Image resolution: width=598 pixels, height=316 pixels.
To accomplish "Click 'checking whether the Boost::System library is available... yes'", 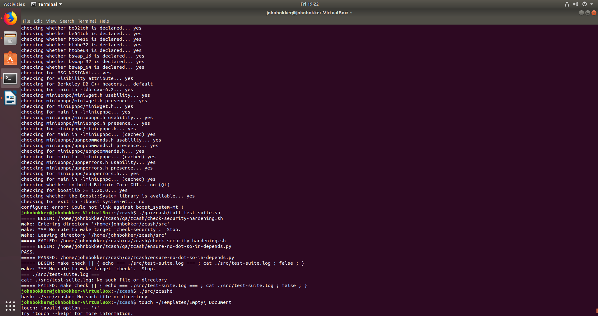I will (x=108, y=196).
